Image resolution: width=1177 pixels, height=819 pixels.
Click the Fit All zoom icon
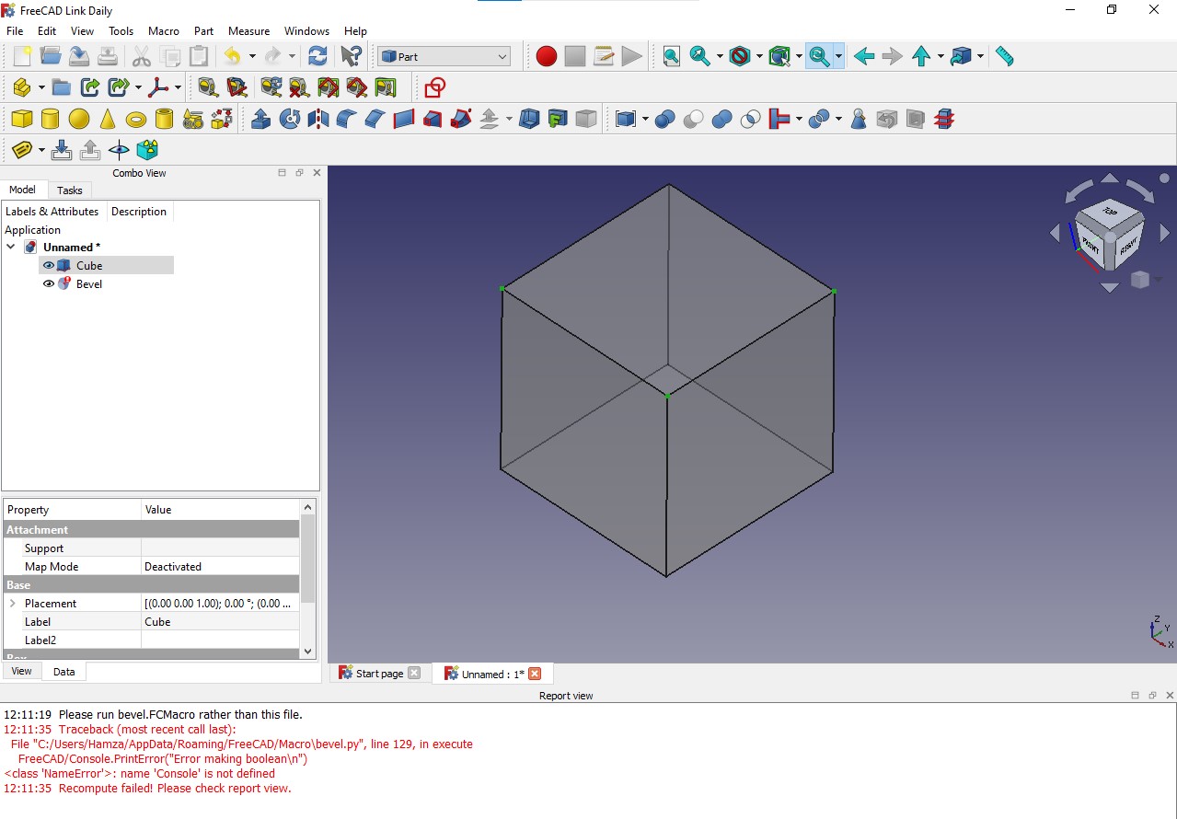click(670, 55)
